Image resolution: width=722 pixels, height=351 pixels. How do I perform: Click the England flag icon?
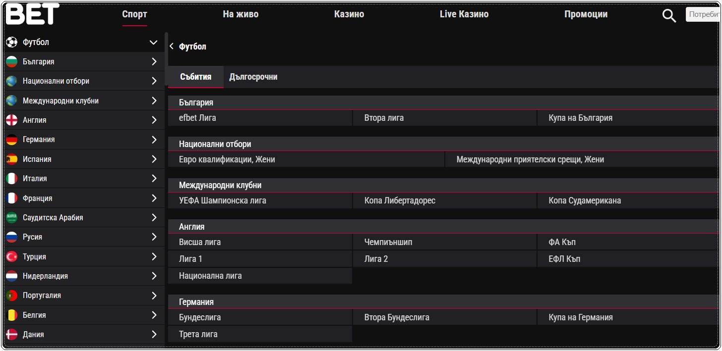tap(12, 120)
